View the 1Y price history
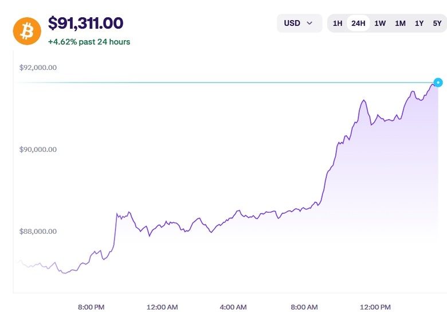The image size is (447, 321). click(x=419, y=24)
